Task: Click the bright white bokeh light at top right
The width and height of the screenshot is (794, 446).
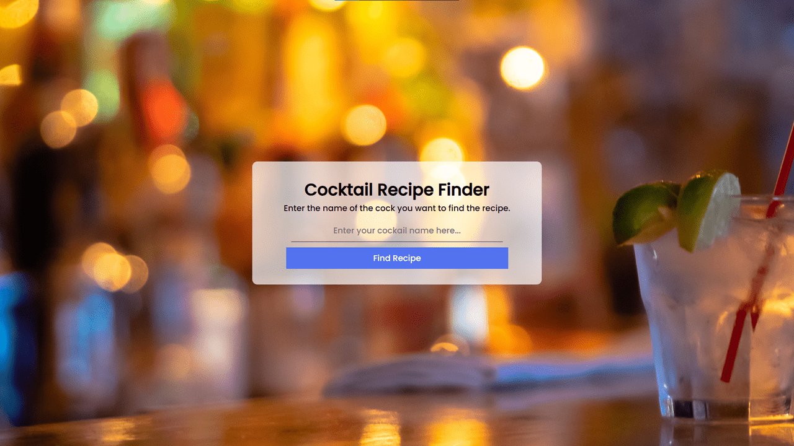Action: point(522,68)
